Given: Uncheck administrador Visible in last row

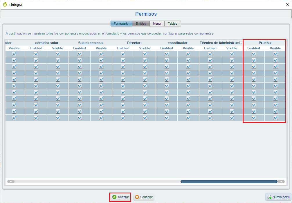Looking at the screenshot, I should tap(58, 118).
